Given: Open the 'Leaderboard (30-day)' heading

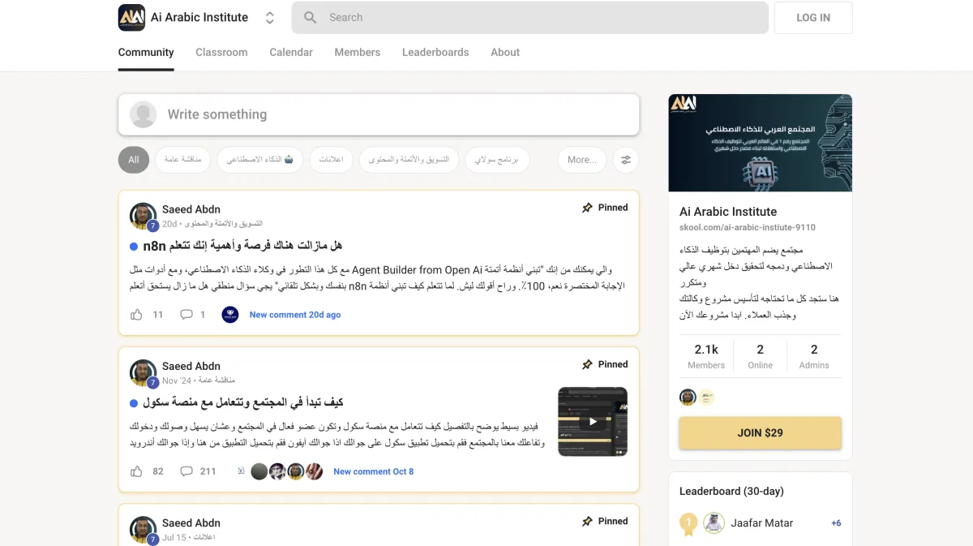Looking at the screenshot, I should click(x=731, y=491).
